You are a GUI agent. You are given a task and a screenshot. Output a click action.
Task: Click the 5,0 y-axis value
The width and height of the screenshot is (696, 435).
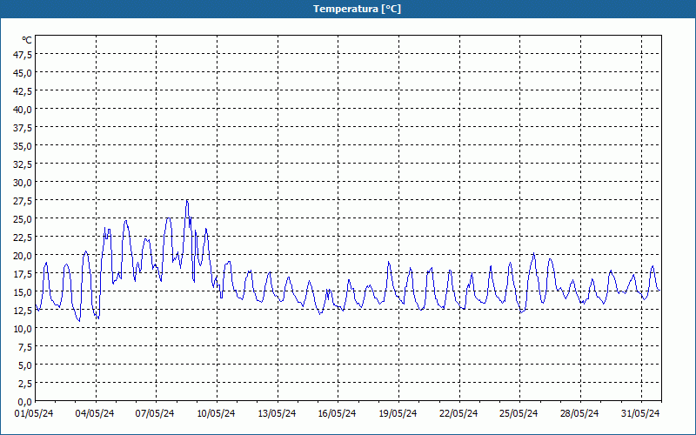(25, 365)
